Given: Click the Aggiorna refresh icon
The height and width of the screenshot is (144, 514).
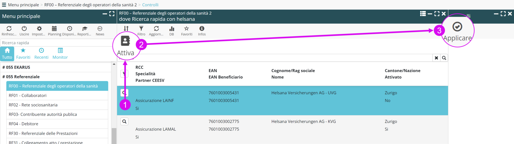Looking at the screenshot, I should point(156,29).
